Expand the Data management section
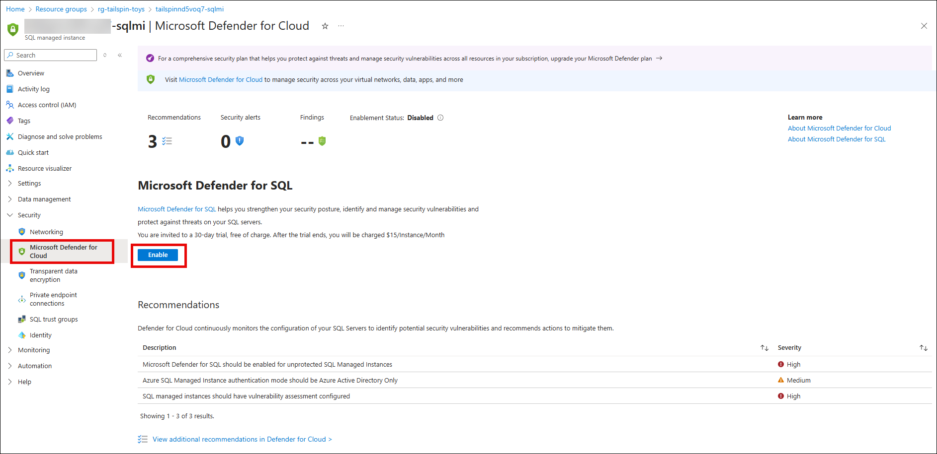 (x=44, y=199)
